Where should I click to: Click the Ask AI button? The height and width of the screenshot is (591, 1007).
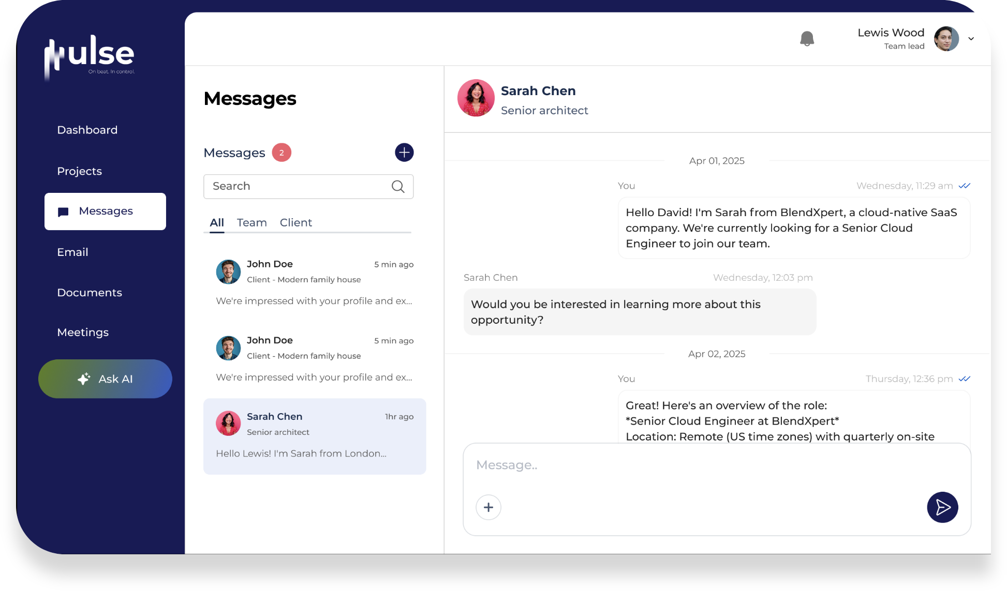tap(105, 379)
